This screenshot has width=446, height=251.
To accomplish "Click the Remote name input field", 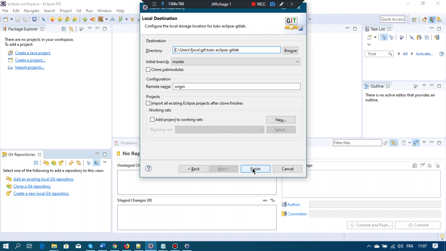I will point(237,87).
